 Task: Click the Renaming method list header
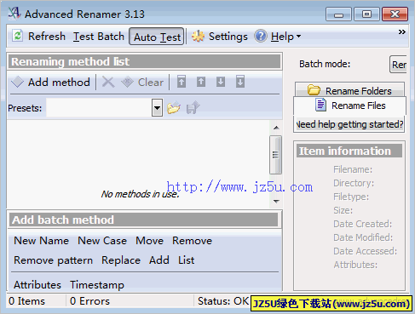[x=145, y=61]
